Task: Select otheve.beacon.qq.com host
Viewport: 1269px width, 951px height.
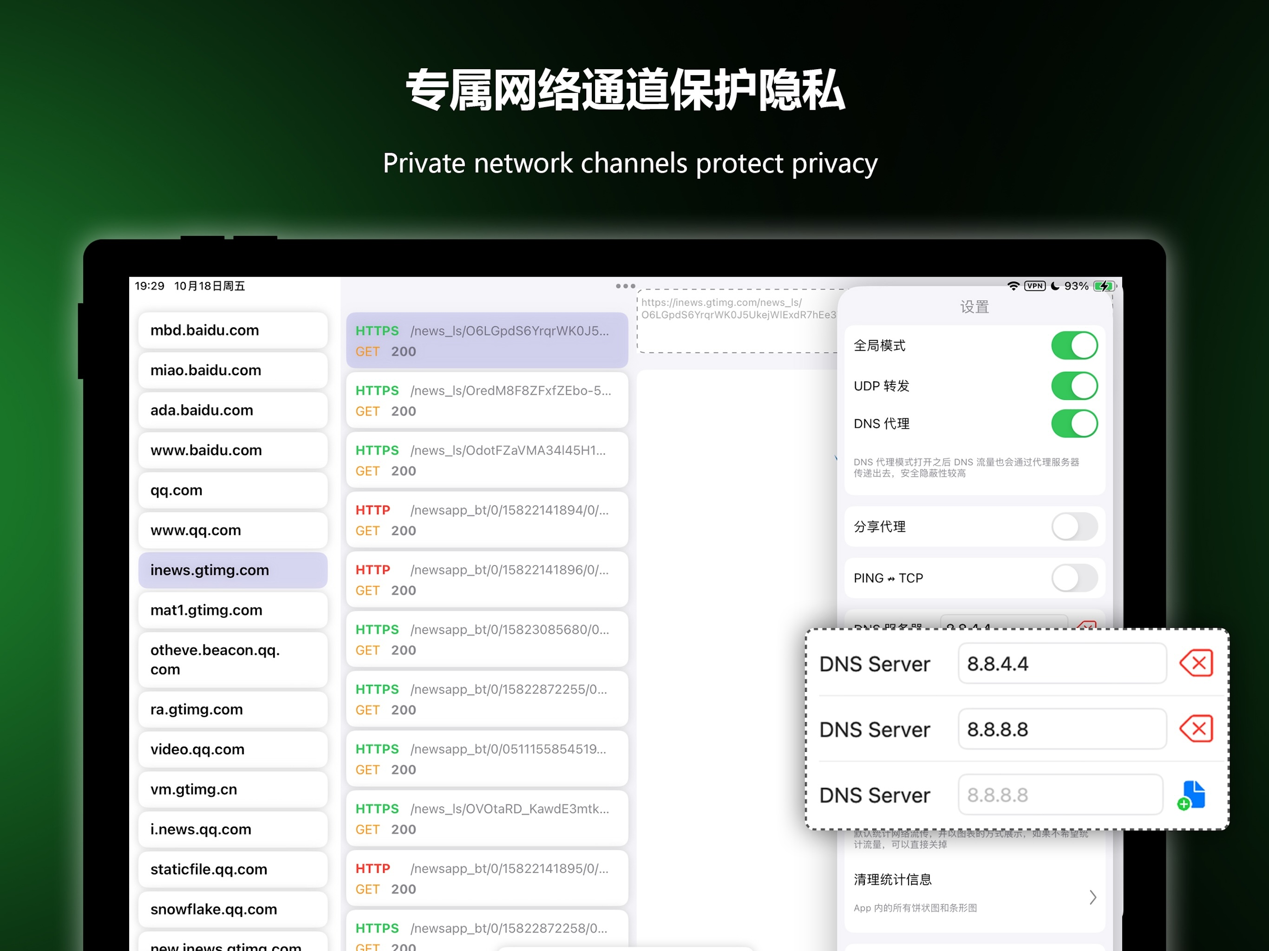Action: (233, 660)
